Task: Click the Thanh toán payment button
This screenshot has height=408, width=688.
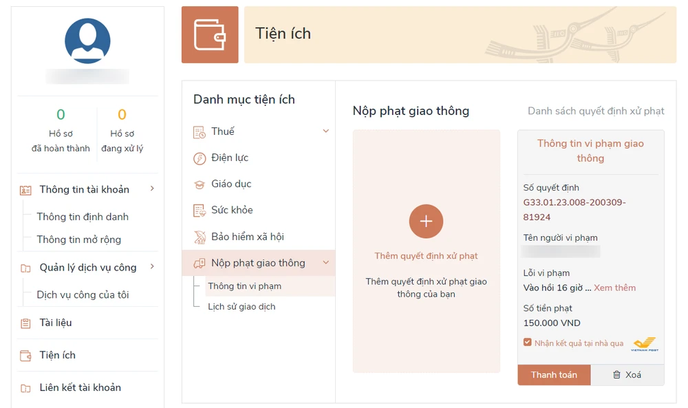Action: (x=554, y=375)
